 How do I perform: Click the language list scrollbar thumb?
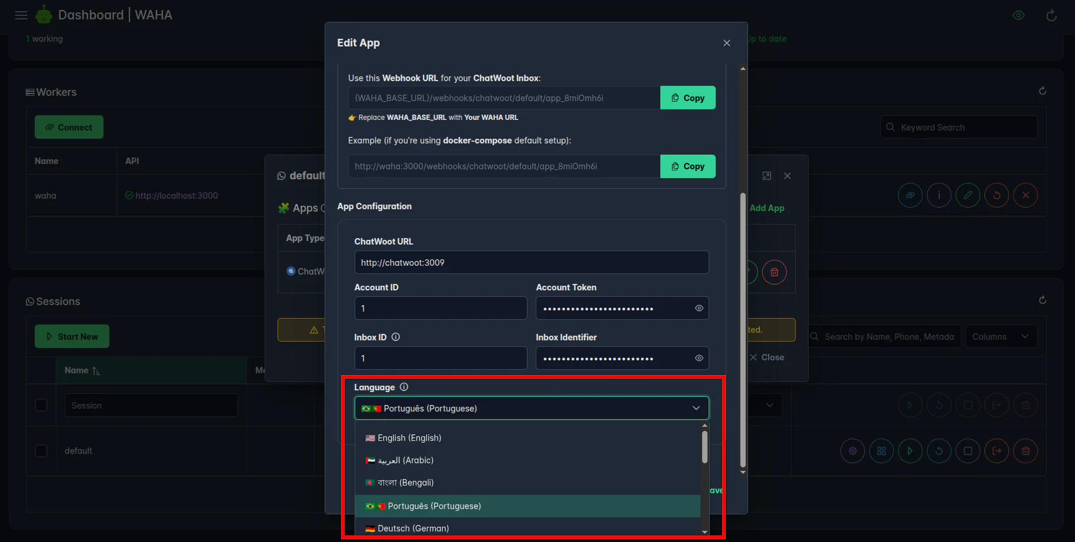705,447
